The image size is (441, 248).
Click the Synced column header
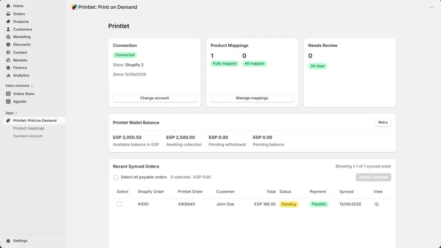pyautogui.click(x=346, y=192)
